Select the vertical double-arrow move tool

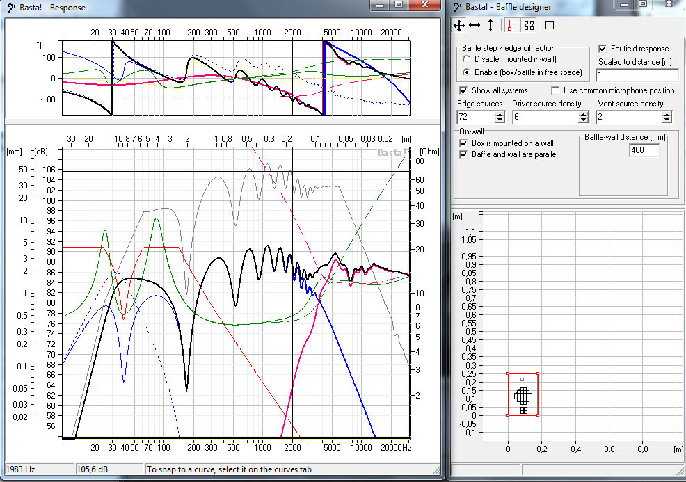[x=490, y=26]
